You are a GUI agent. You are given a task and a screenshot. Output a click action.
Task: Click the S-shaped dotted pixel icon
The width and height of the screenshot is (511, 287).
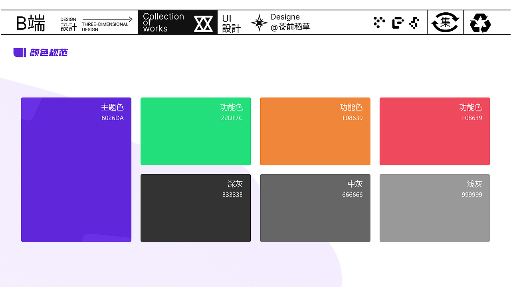coord(414,23)
